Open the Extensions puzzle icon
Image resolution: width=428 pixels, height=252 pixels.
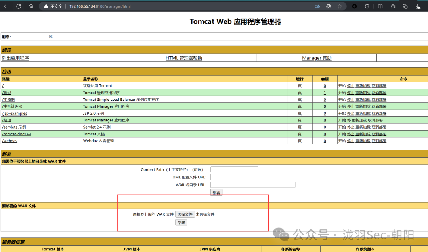pyautogui.click(x=367, y=6)
